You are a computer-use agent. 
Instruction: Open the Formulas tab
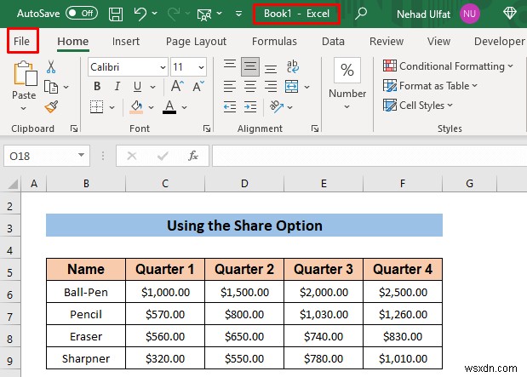[274, 42]
